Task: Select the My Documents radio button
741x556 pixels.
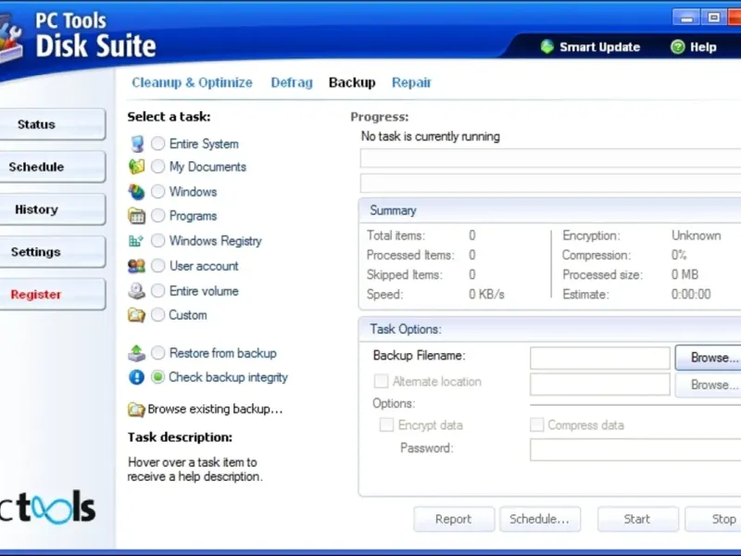Action: point(157,167)
